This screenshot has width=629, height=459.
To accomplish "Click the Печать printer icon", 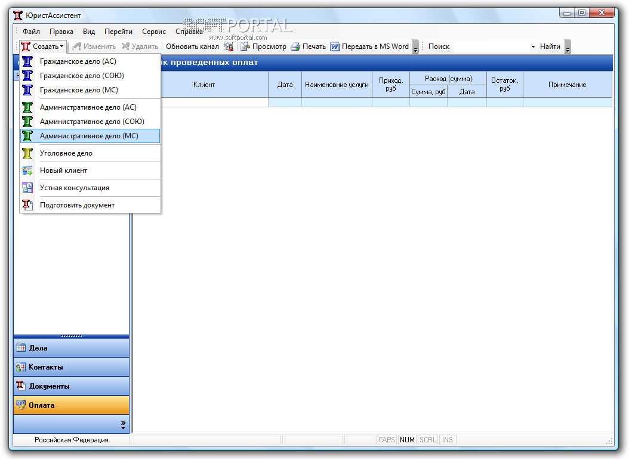I will (x=295, y=46).
